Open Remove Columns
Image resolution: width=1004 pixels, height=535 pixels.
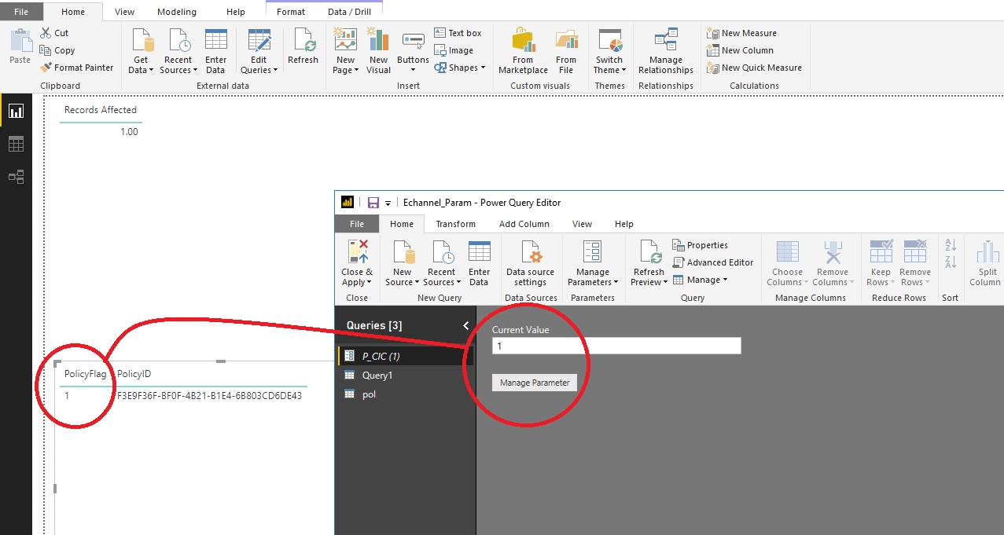(x=832, y=264)
